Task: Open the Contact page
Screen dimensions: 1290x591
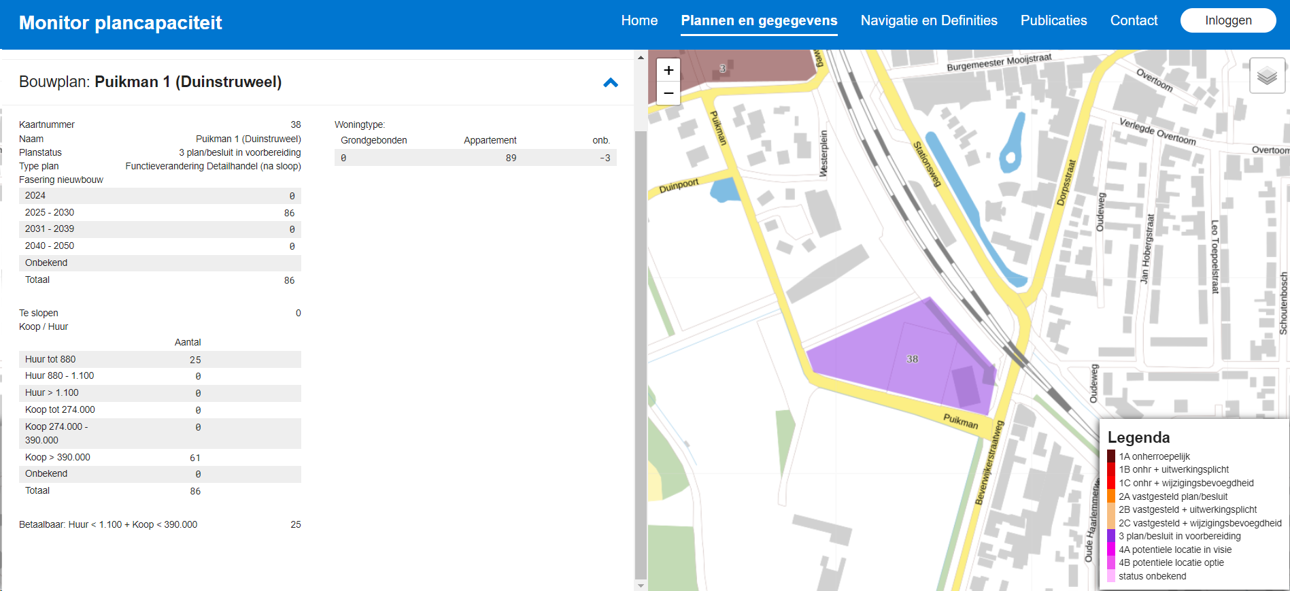Action: (x=1134, y=20)
